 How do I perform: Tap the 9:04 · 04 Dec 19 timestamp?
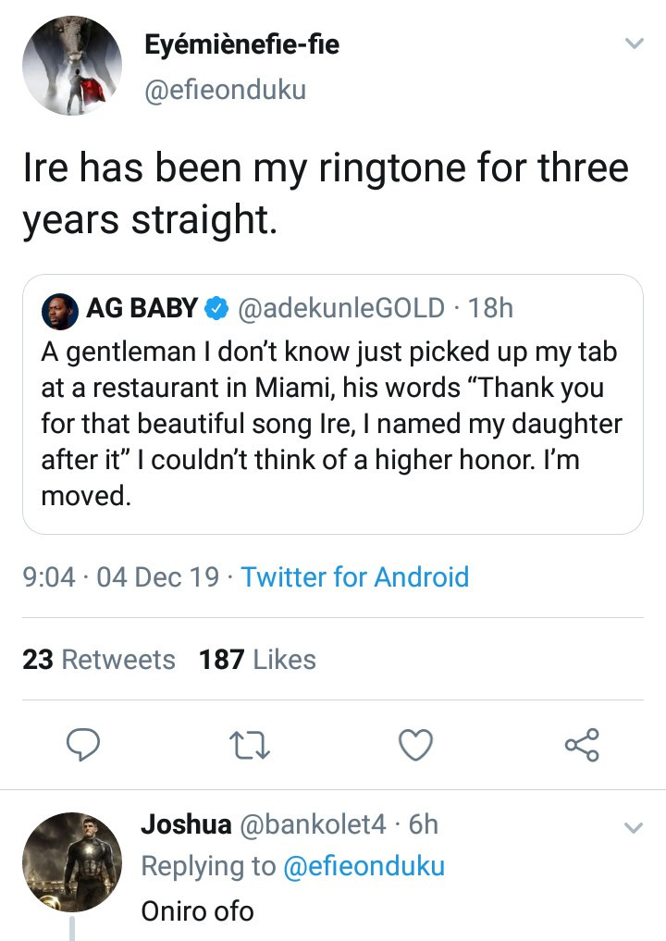(121, 577)
